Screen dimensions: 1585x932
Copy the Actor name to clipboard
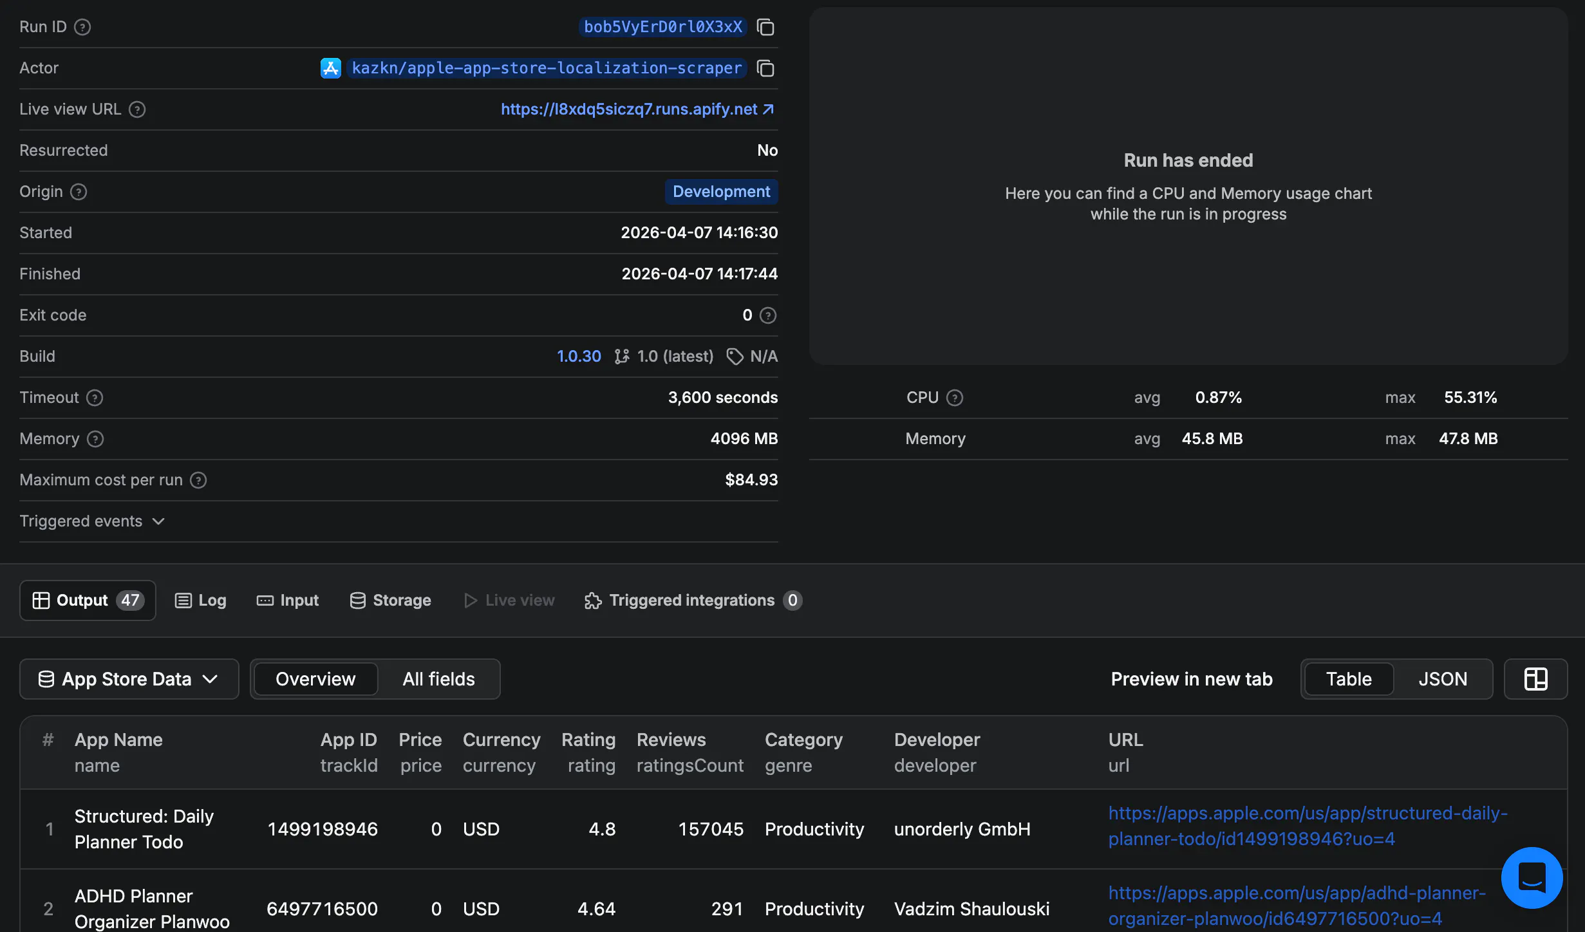click(765, 68)
